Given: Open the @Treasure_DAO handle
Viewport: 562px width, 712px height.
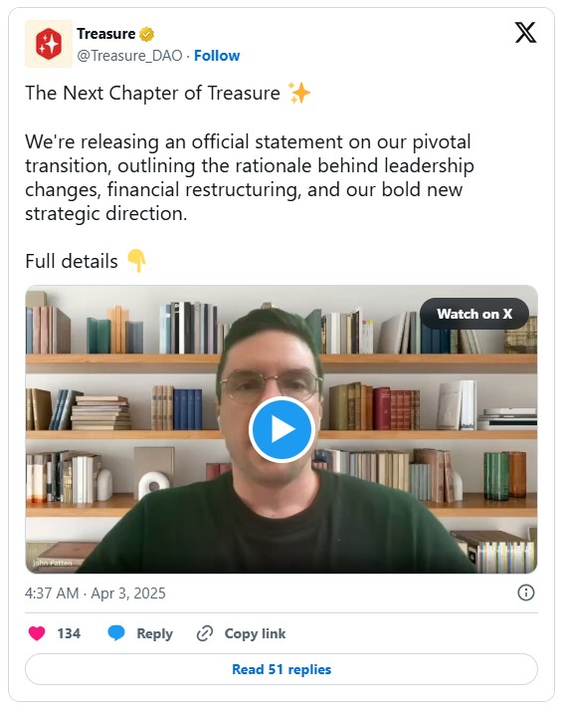Looking at the screenshot, I should 129,56.
